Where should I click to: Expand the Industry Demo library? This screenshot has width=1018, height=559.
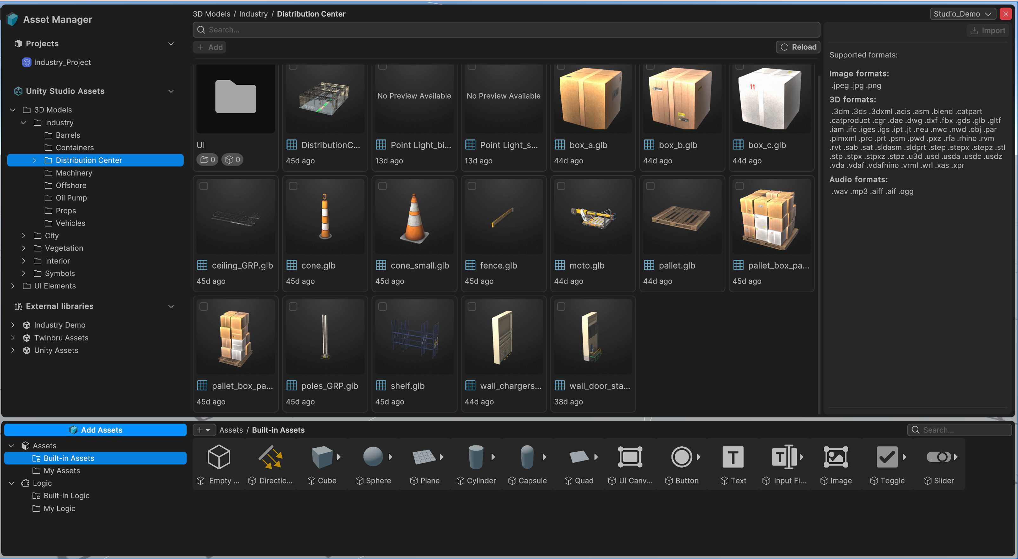coord(13,325)
